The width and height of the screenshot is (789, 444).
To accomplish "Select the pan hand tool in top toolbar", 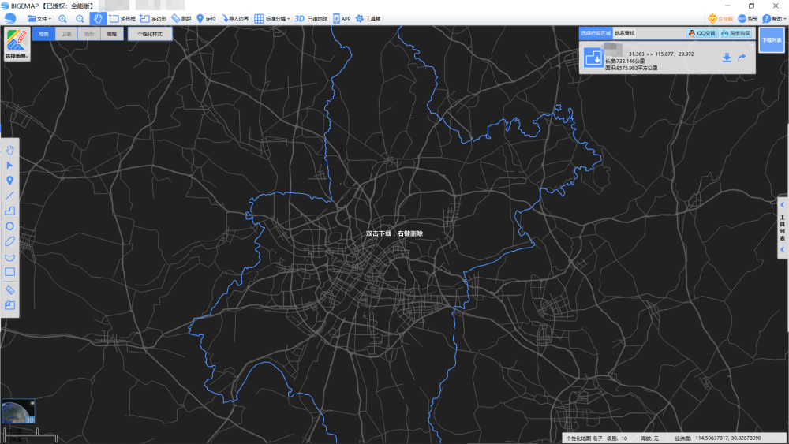I will pyautogui.click(x=98, y=19).
